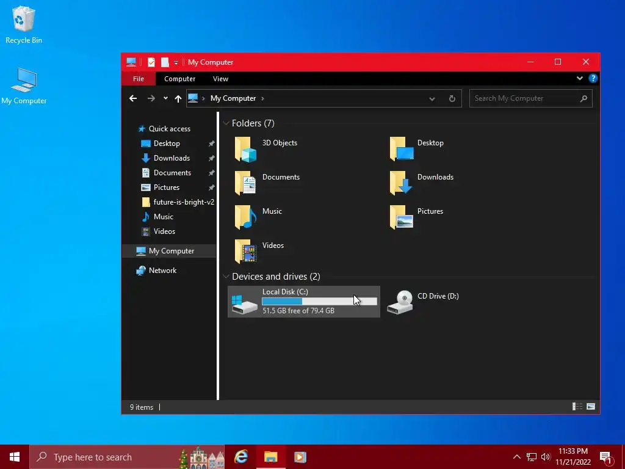Open Explorer Help question mark icon
Image resolution: width=625 pixels, height=469 pixels.
(593, 78)
